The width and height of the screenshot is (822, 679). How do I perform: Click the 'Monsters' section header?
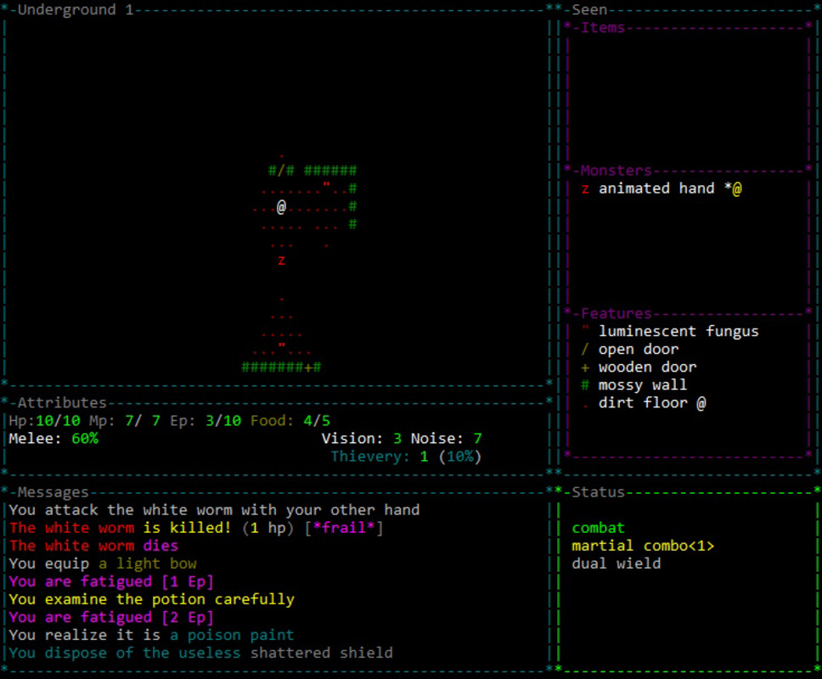coord(616,171)
